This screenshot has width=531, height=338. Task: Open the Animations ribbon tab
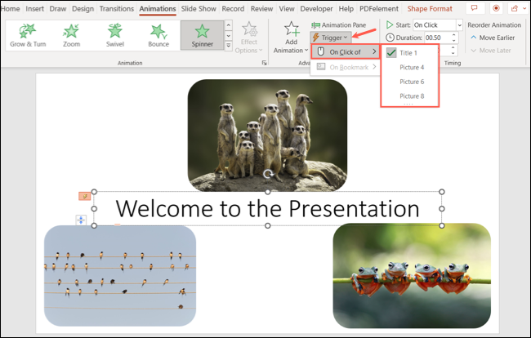click(158, 9)
